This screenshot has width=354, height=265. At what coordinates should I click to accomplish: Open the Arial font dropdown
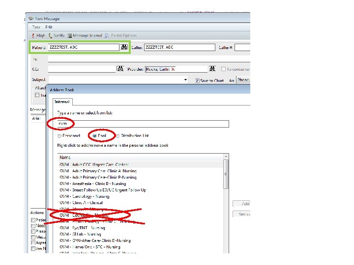38,118
